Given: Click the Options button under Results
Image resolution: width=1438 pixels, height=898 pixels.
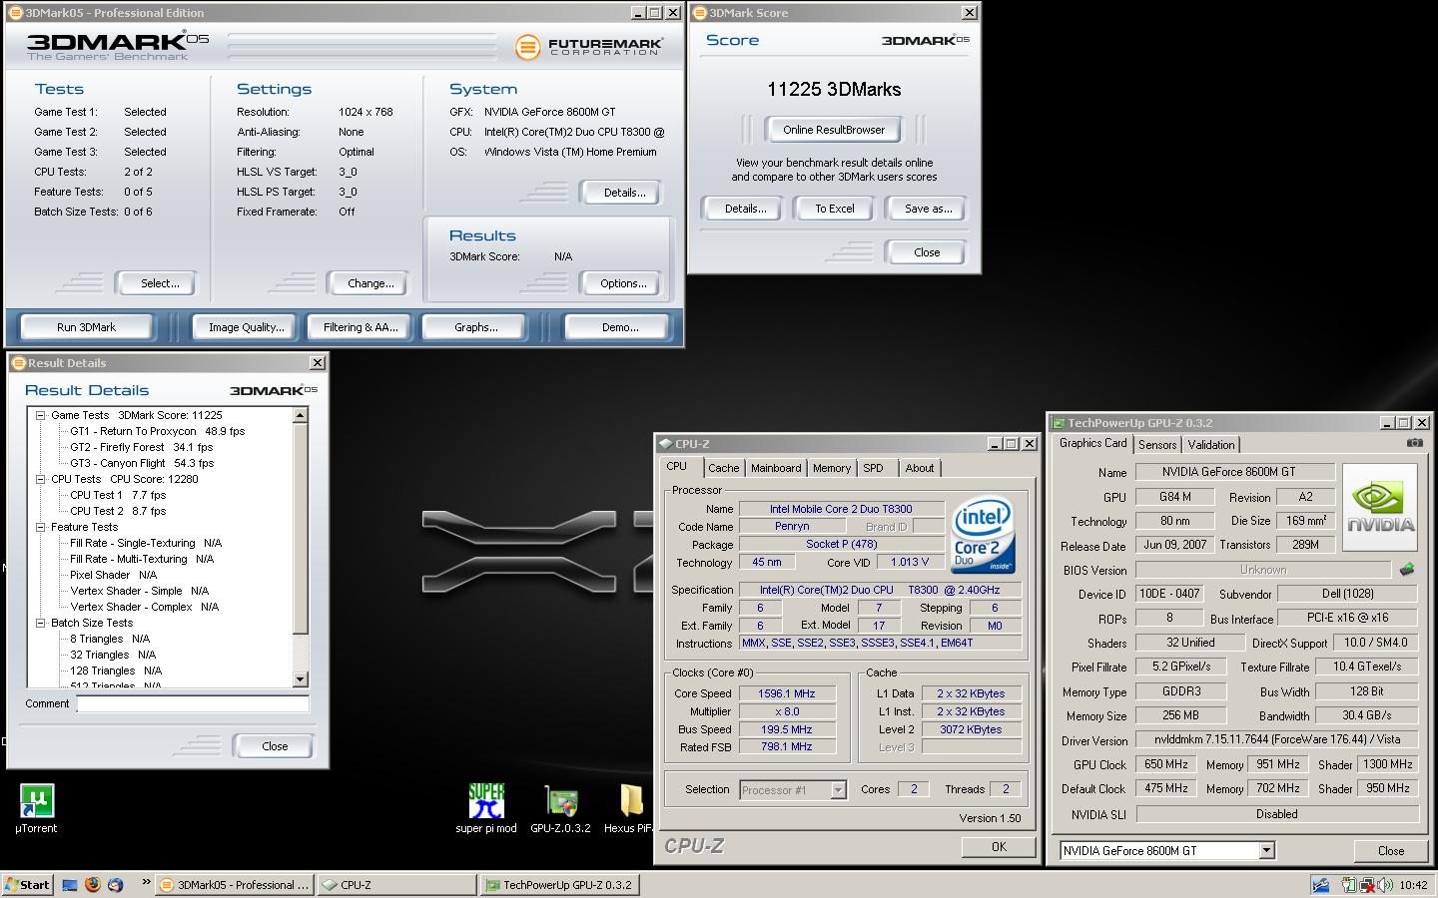Looking at the screenshot, I should tap(623, 283).
